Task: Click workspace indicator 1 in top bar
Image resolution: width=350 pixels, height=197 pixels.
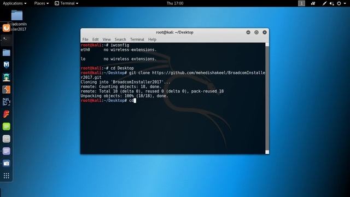Action: tap(301, 3)
